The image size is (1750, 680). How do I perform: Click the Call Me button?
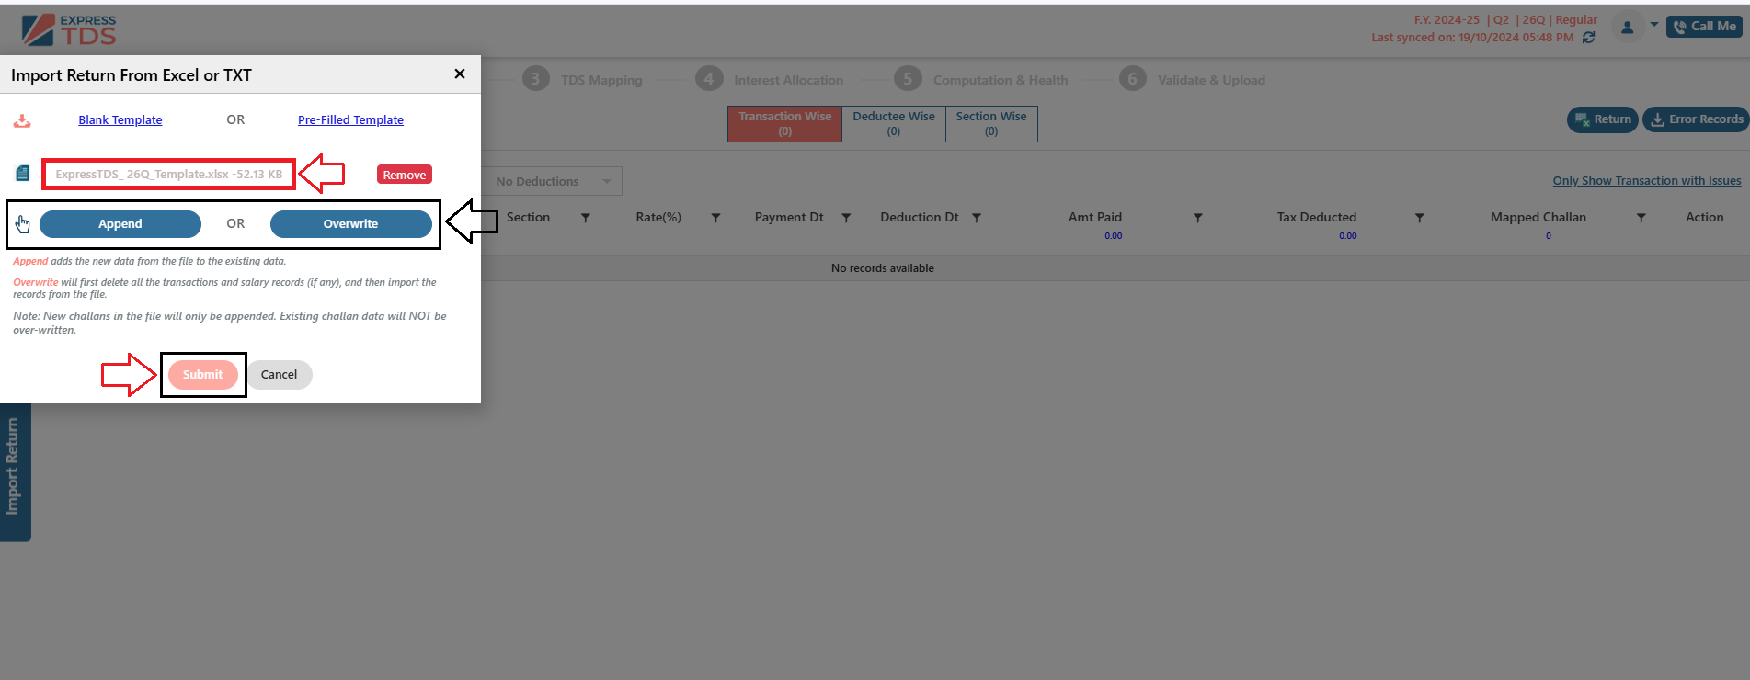click(x=1704, y=27)
